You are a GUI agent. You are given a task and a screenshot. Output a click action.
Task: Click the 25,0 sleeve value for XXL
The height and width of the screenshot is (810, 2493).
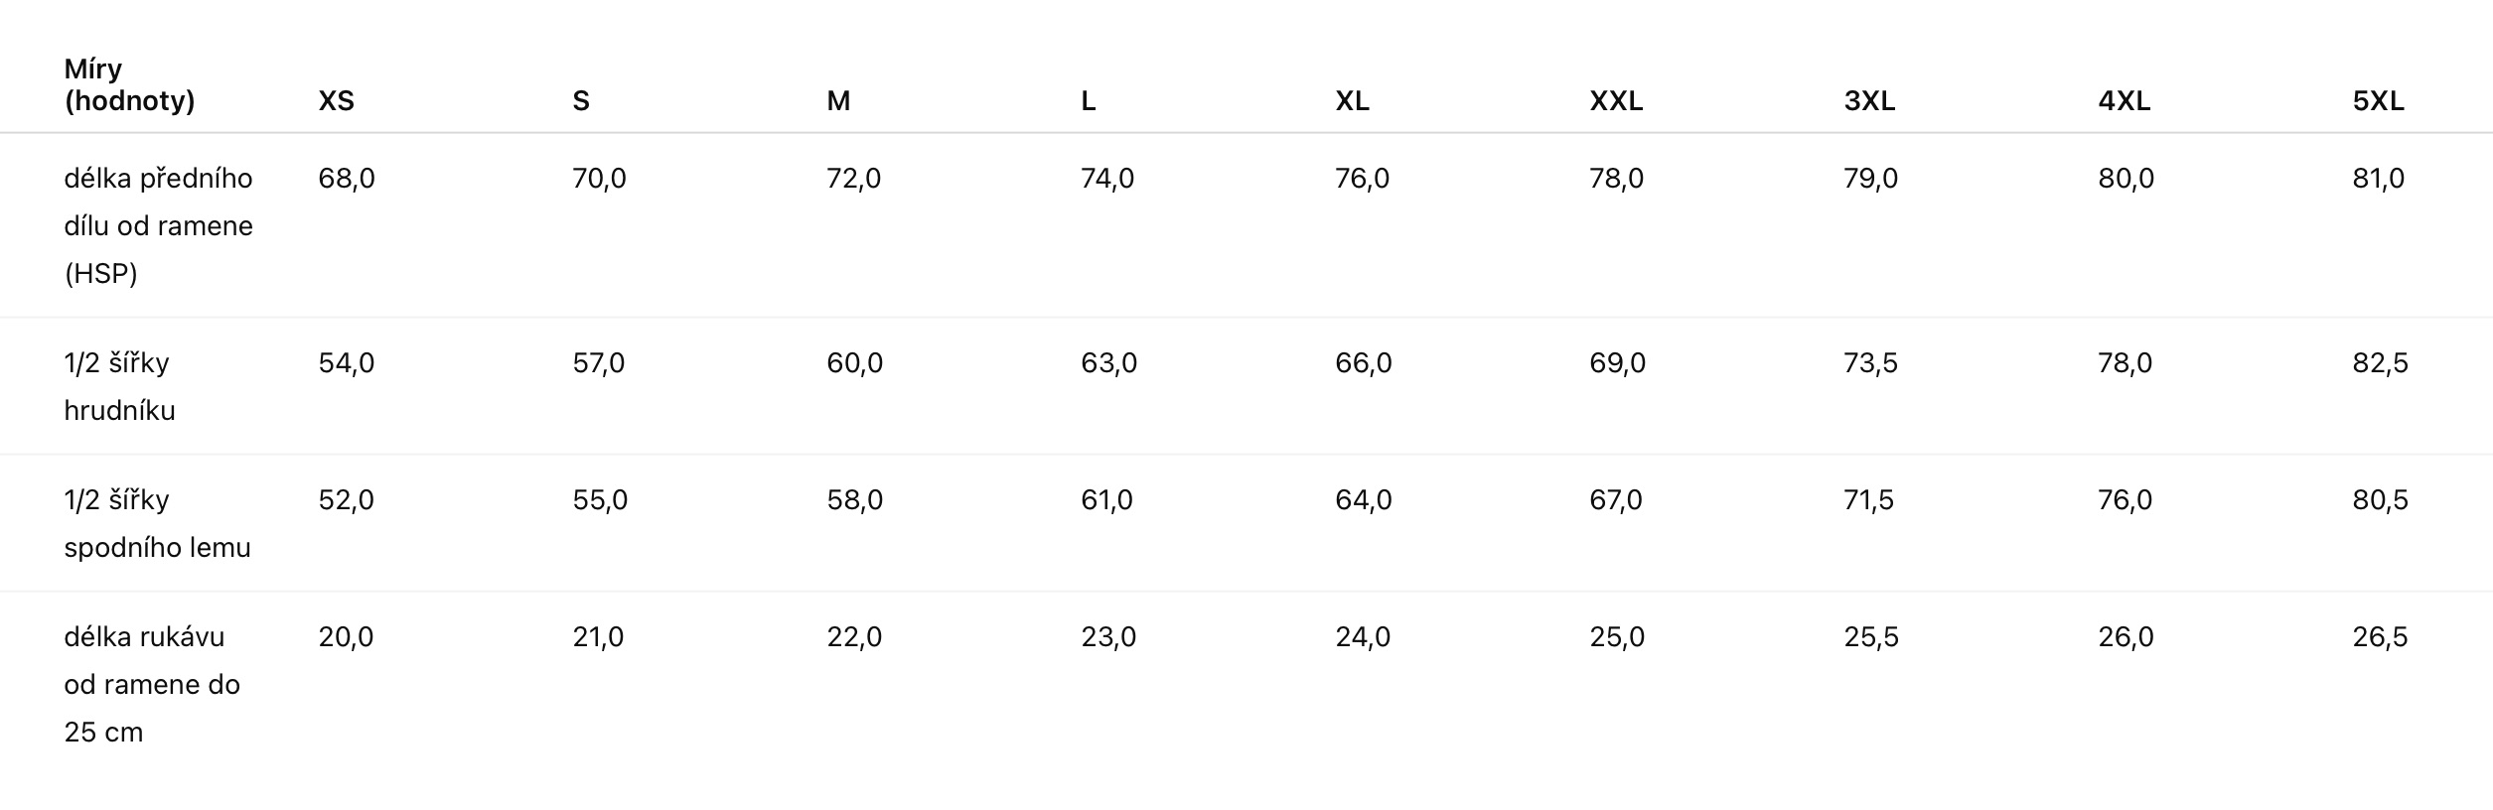[x=1617, y=637]
